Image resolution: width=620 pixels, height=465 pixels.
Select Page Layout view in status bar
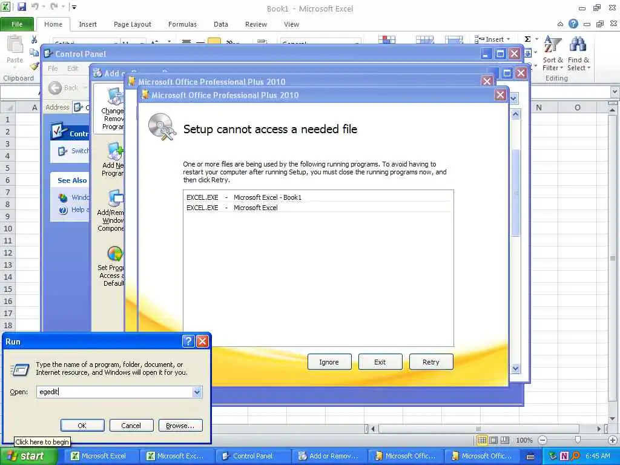point(493,440)
